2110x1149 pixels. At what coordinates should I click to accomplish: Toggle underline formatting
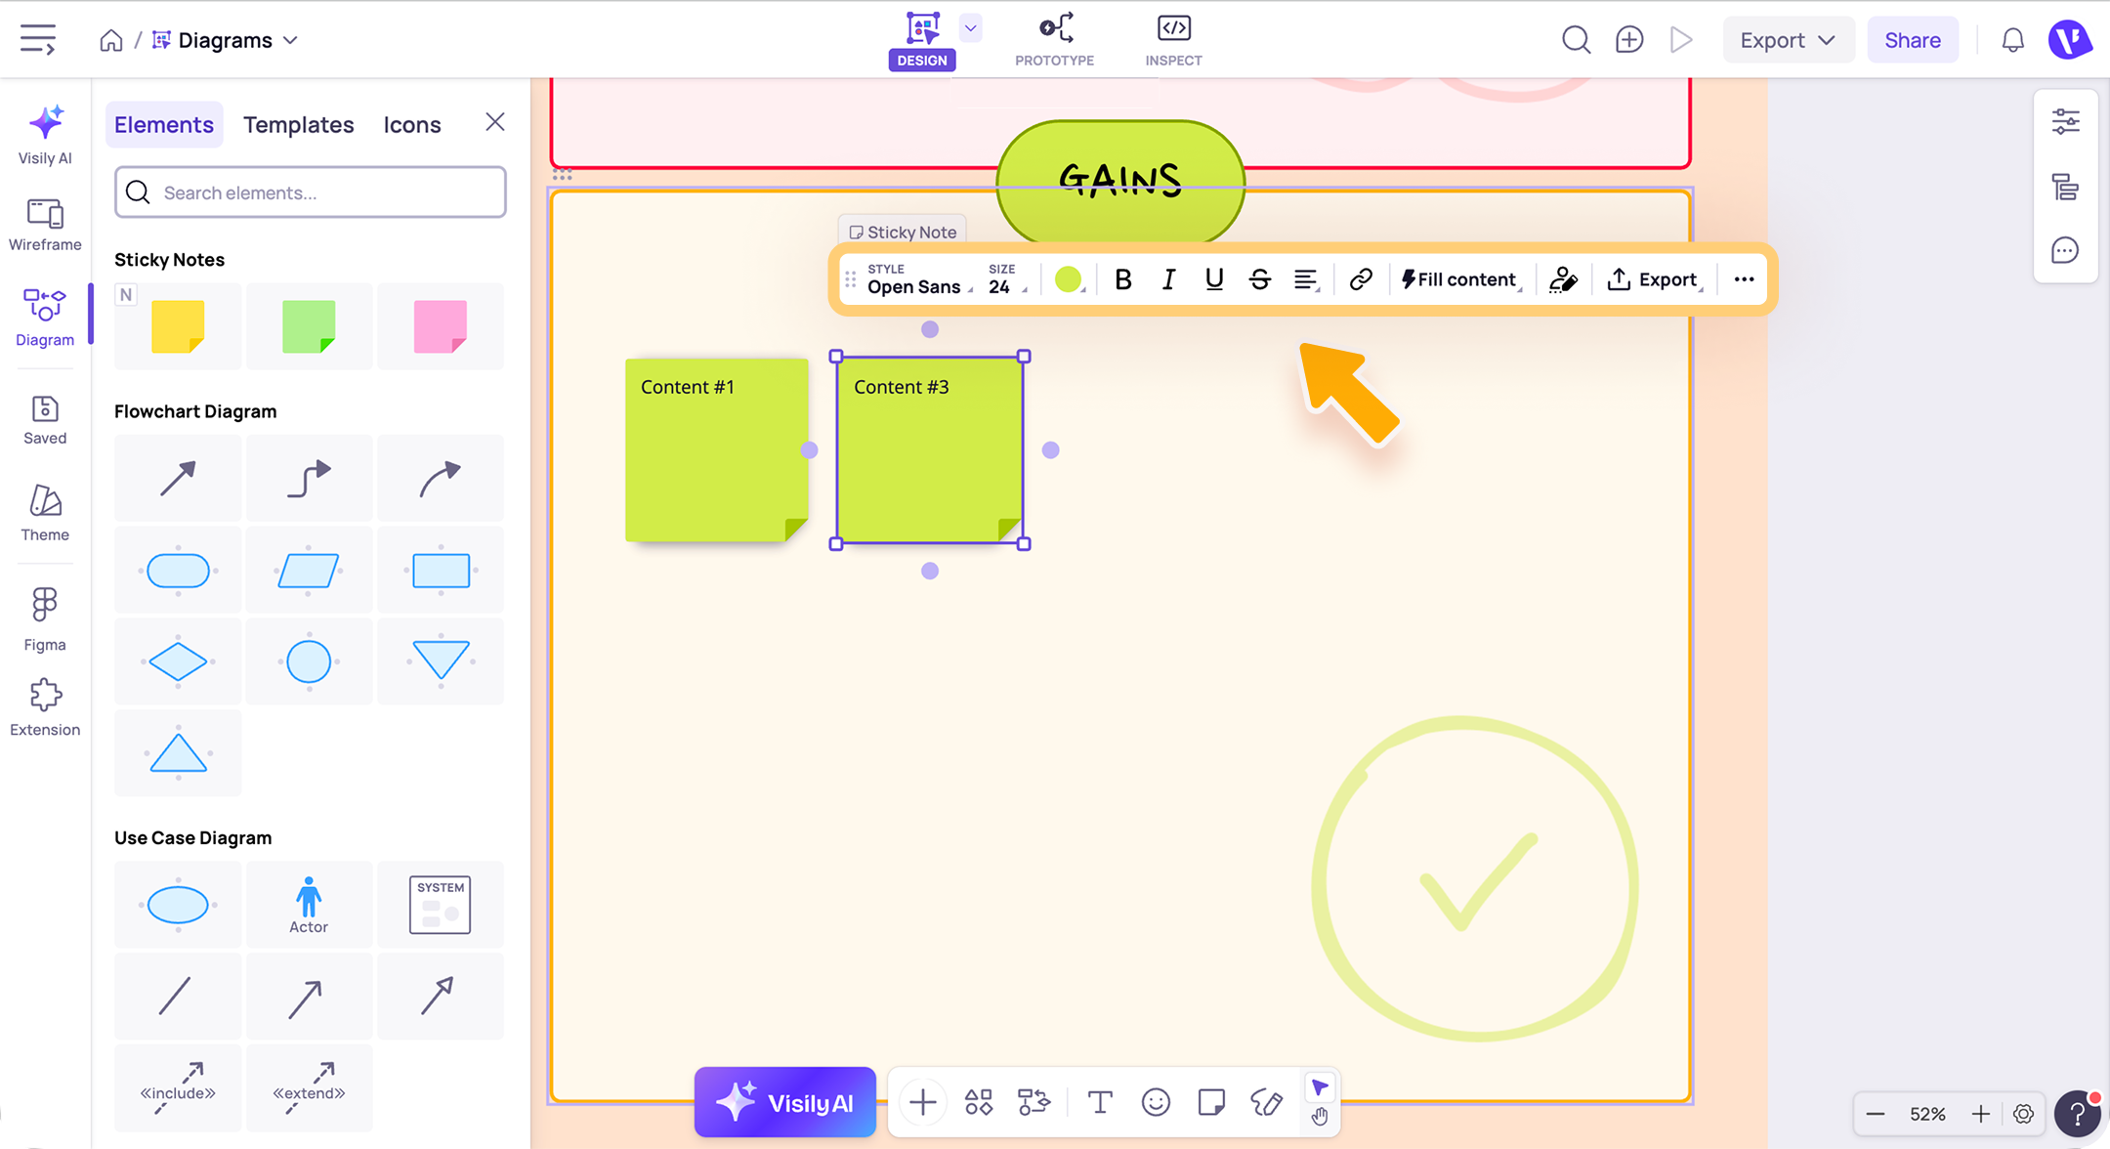[1214, 279]
